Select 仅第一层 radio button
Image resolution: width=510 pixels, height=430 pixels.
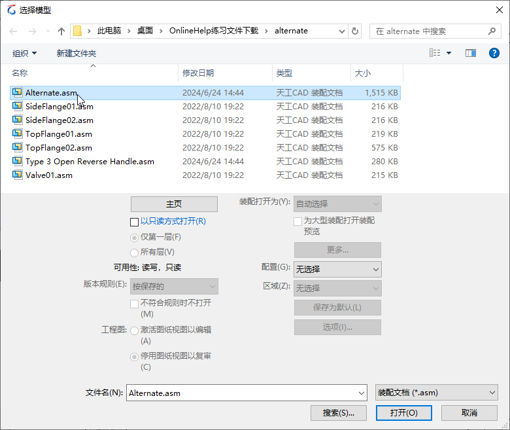[134, 238]
